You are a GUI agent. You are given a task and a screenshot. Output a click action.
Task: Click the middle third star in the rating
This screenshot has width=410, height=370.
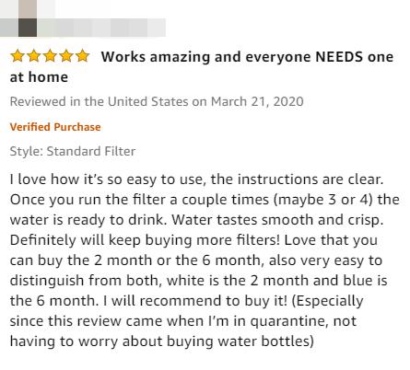coord(50,56)
